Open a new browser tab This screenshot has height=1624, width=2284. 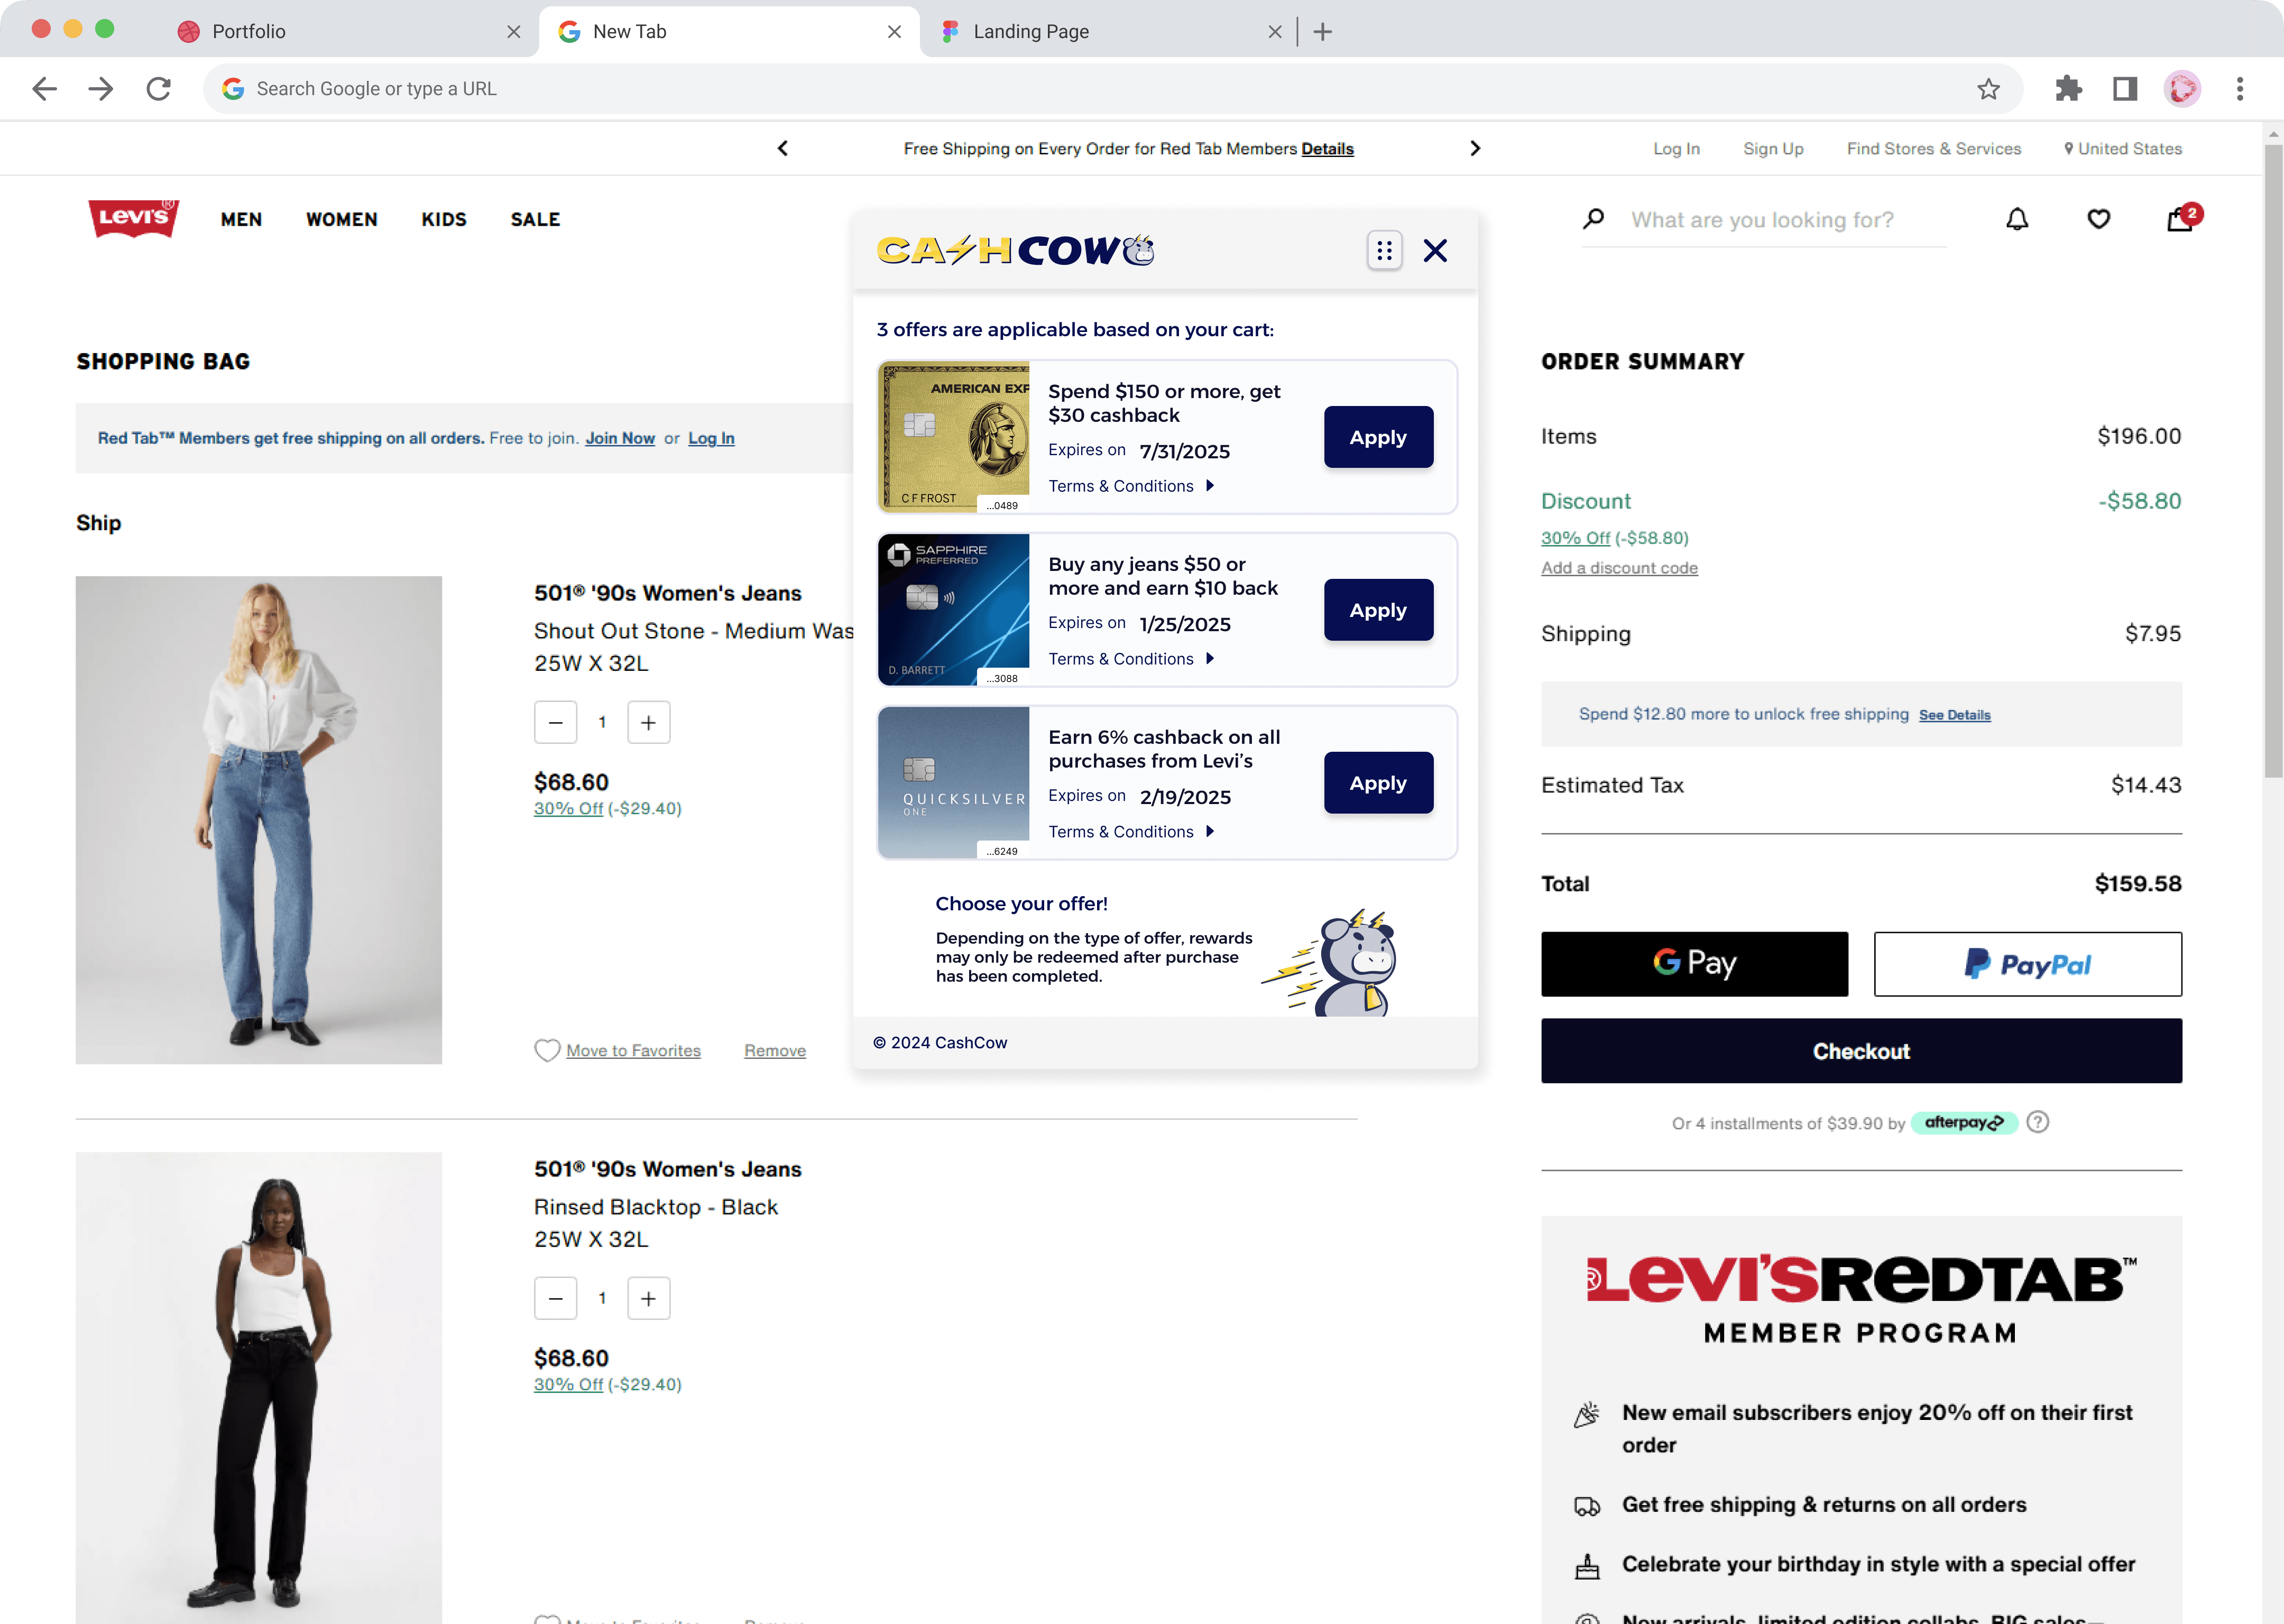[x=1322, y=32]
